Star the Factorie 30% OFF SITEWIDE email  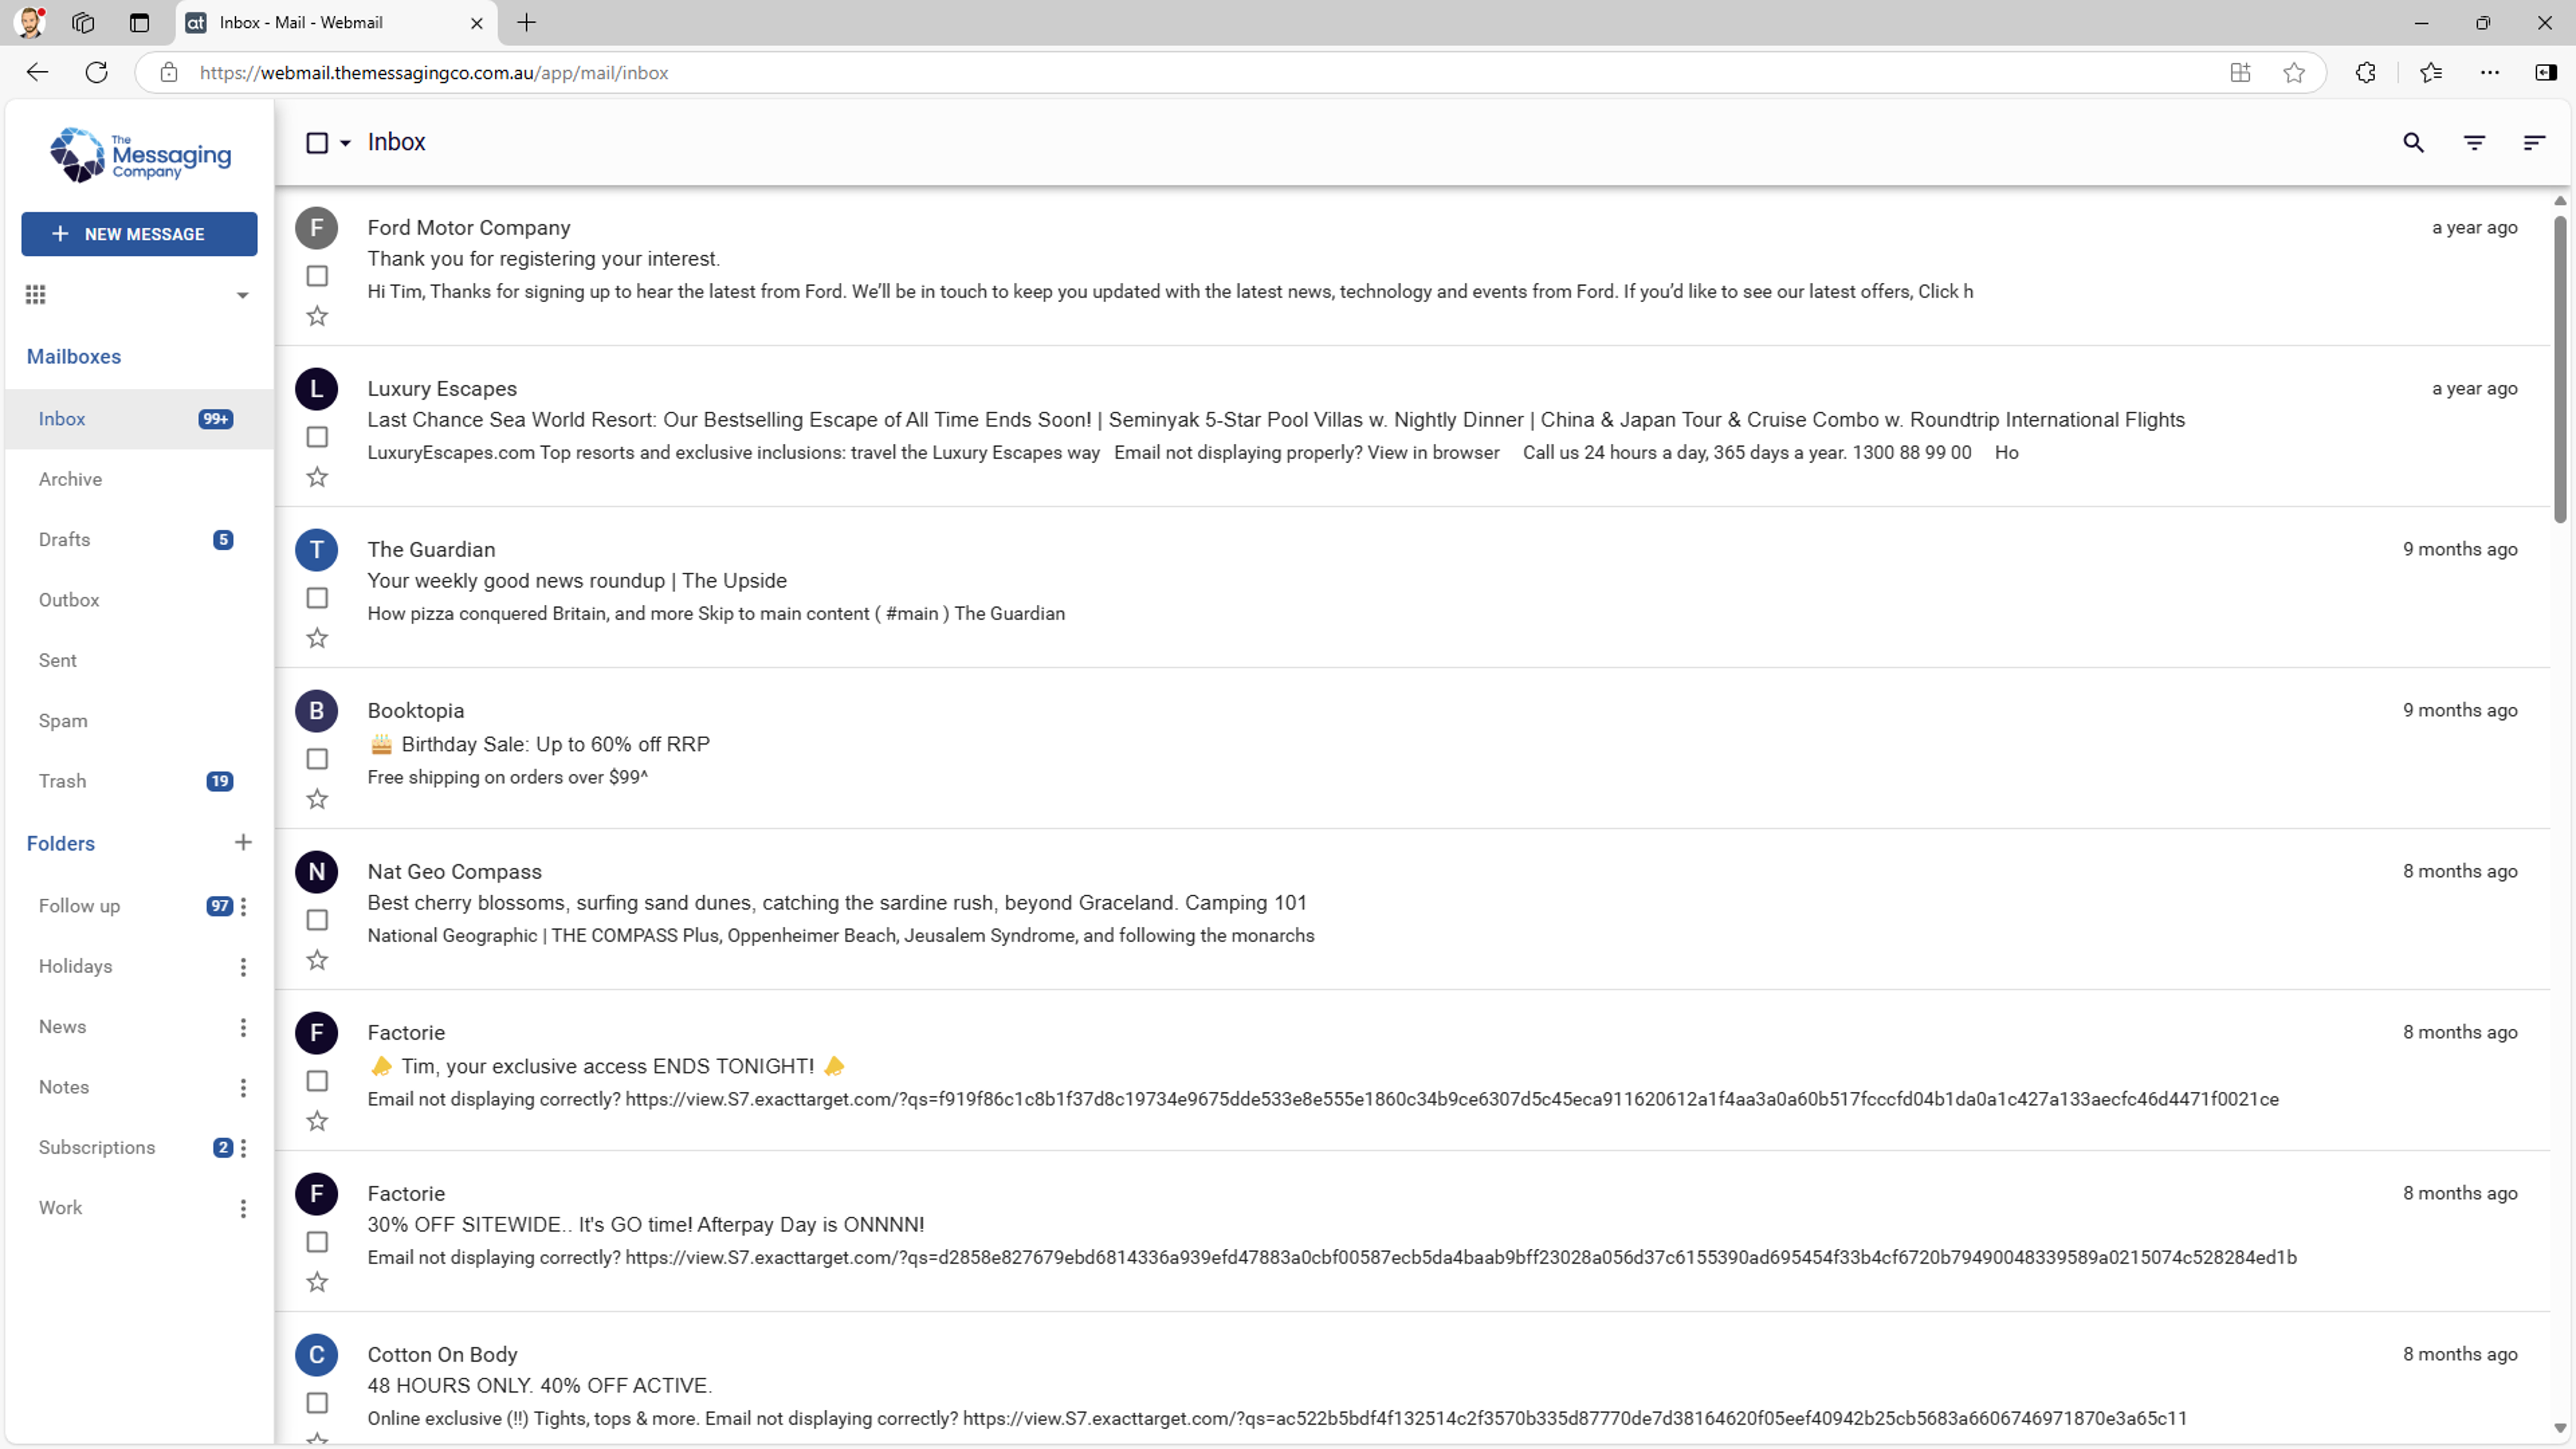(x=317, y=1282)
